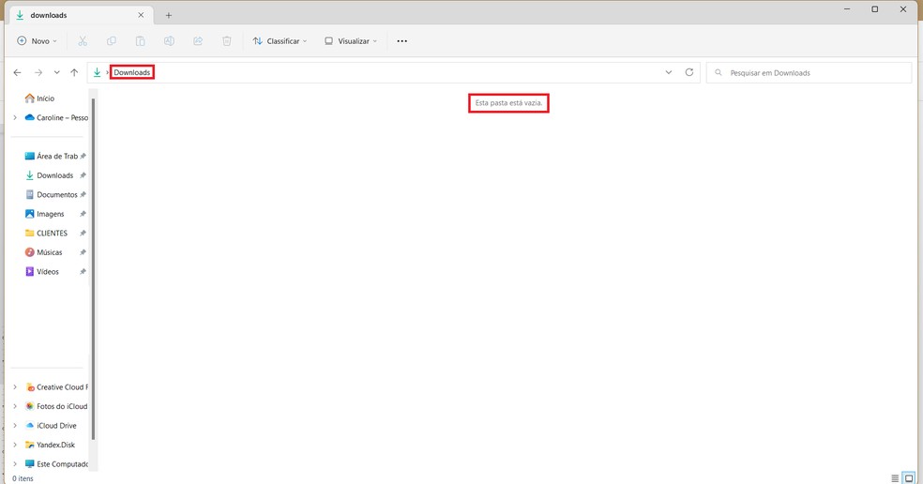Expand address bar history dropdown
The height and width of the screenshot is (484, 923).
click(669, 72)
